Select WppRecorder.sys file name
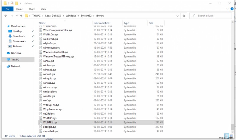Screen dimensions: 236x140 [x=53, y=109]
